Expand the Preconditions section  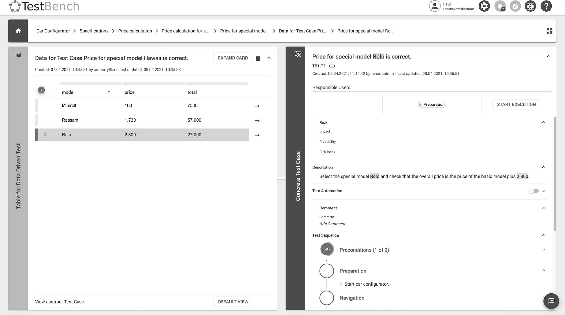pyautogui.click(x=544, y=250)
